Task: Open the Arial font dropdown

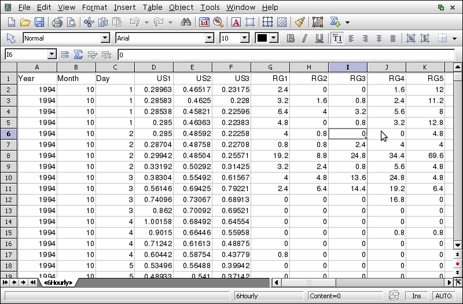Action: 209,38
